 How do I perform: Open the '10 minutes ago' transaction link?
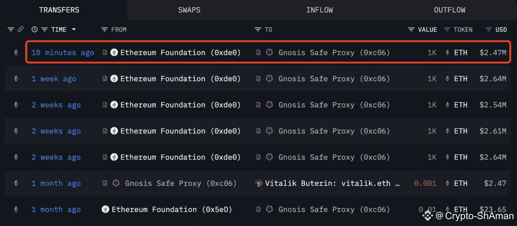pyautogui.click(x=63, y=53)
